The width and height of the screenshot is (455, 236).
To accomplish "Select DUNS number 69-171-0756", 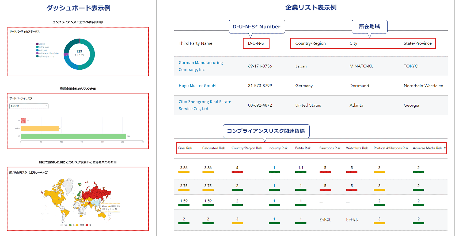I will 260,66.
